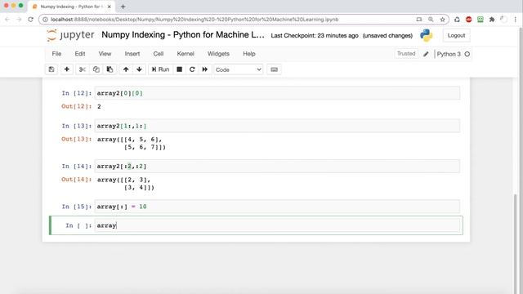Viewport: 523px width, 294px height.
Task: Rename the notebook via its title
Action: click(x=183, y=34)
